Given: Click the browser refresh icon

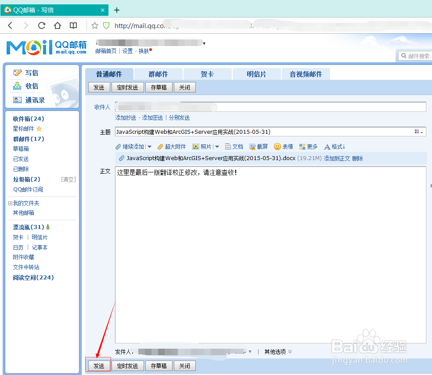Looking at the screenshot, I should point(41,25).
